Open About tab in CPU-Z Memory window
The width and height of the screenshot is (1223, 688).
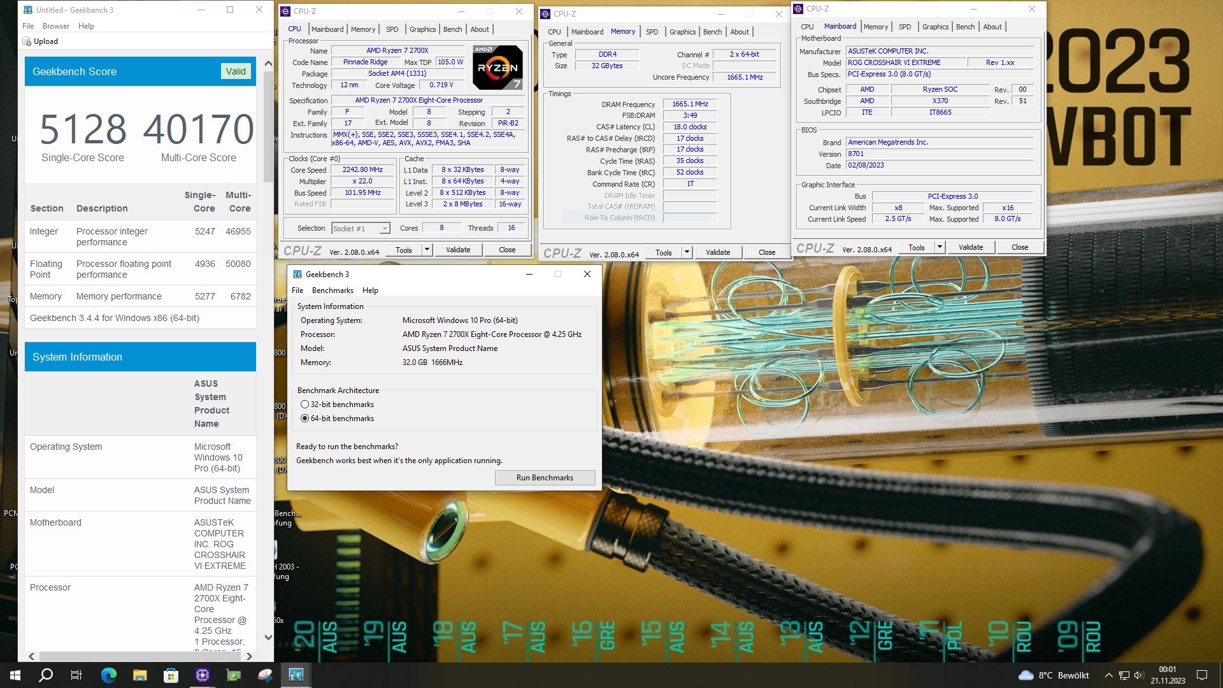(x=740, y=32)
